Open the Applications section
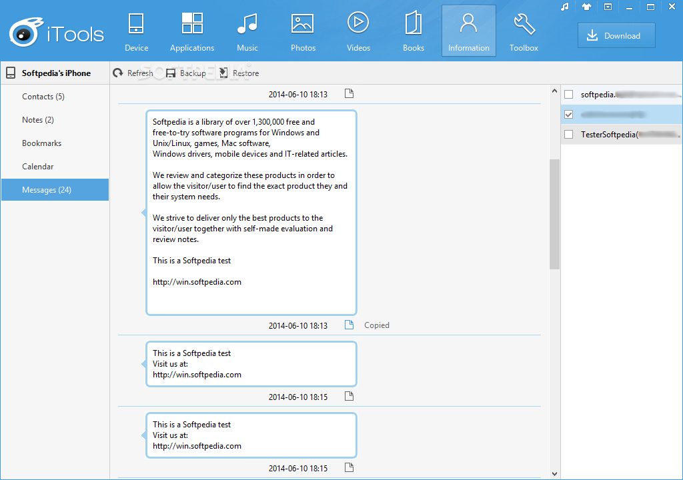 coord(192,31)
